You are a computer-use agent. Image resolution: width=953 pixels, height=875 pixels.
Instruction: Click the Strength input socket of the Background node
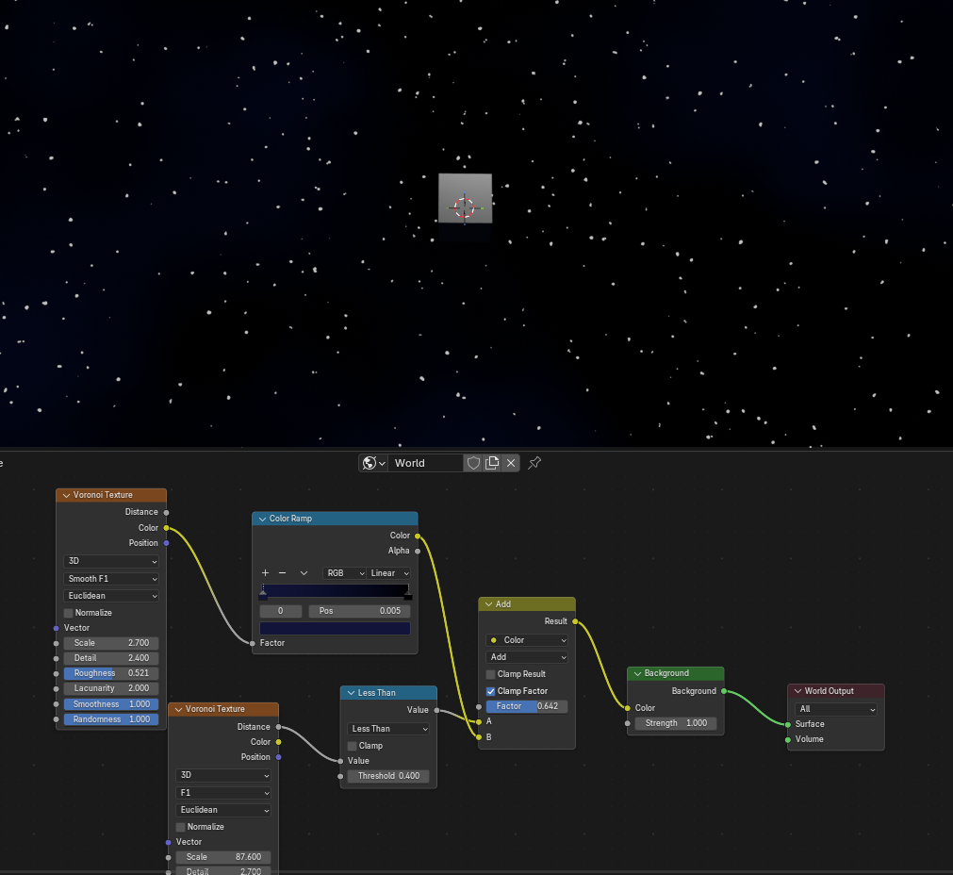(x=627, y=723)
